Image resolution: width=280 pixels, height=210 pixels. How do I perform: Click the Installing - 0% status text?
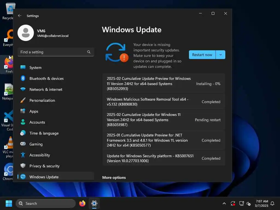pyautogui.click(x=208, y=84)
